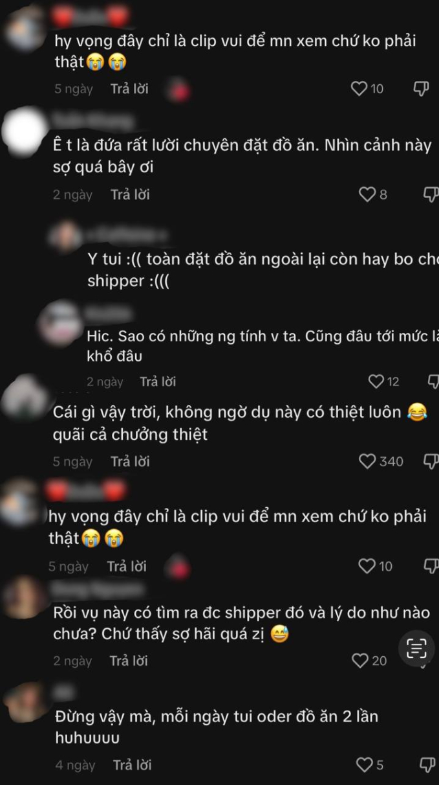This screenshot has width=439, height=785.
Task: Tap the floating text scan icon
Action: [416, 648]
